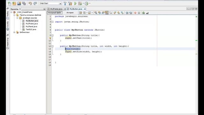
Task: Expand the Библиотеки node
Action: [14, 32]
